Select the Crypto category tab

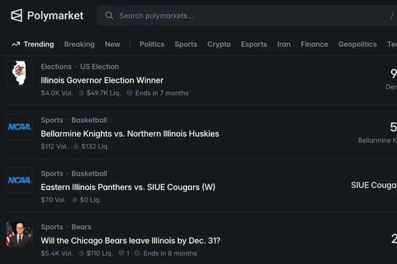point(219,44)
